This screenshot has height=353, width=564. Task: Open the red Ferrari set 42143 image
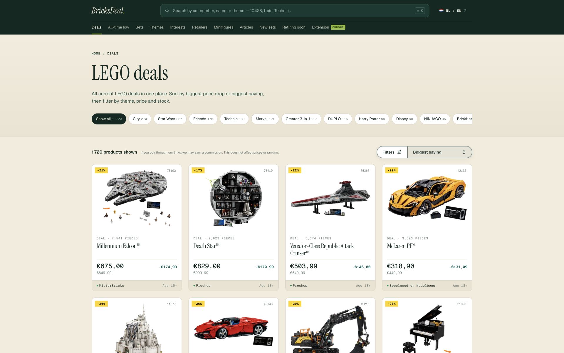[234, 331]
